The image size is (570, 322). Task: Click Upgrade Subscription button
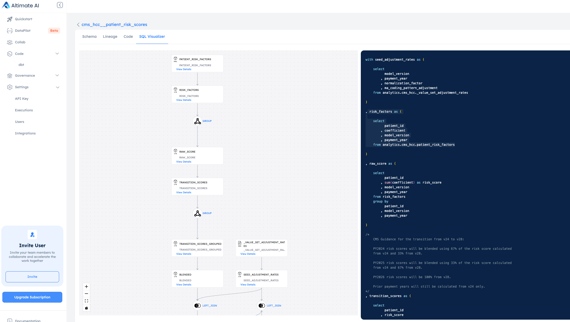click(32, 297)
